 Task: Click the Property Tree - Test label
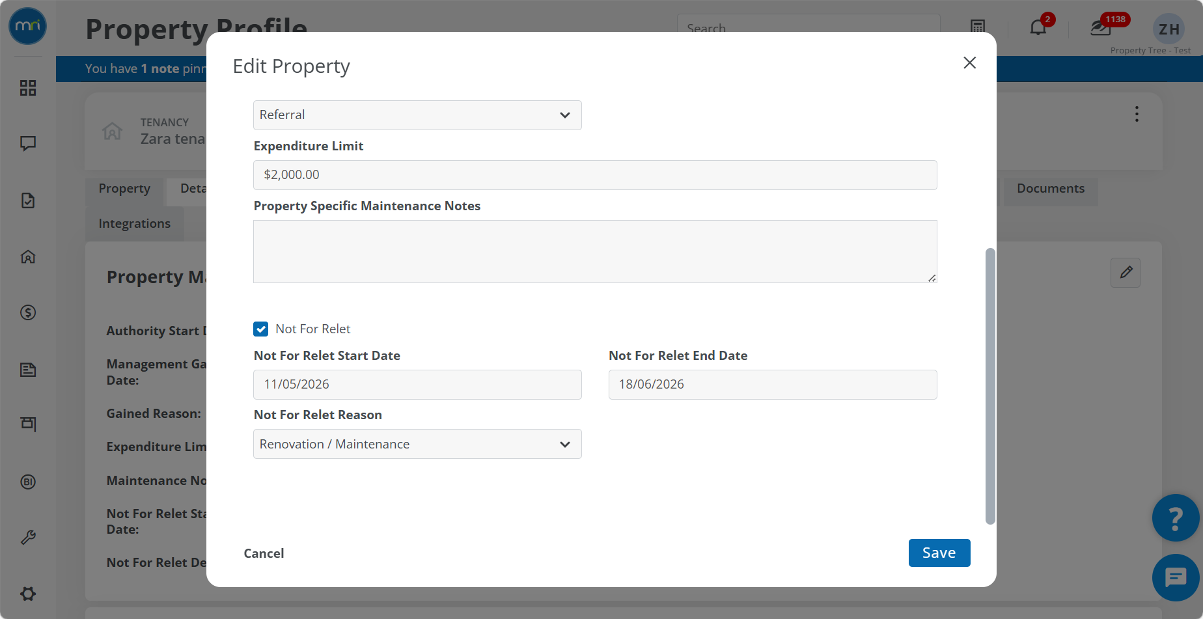pyautogui.click(x=1150, y=51)
